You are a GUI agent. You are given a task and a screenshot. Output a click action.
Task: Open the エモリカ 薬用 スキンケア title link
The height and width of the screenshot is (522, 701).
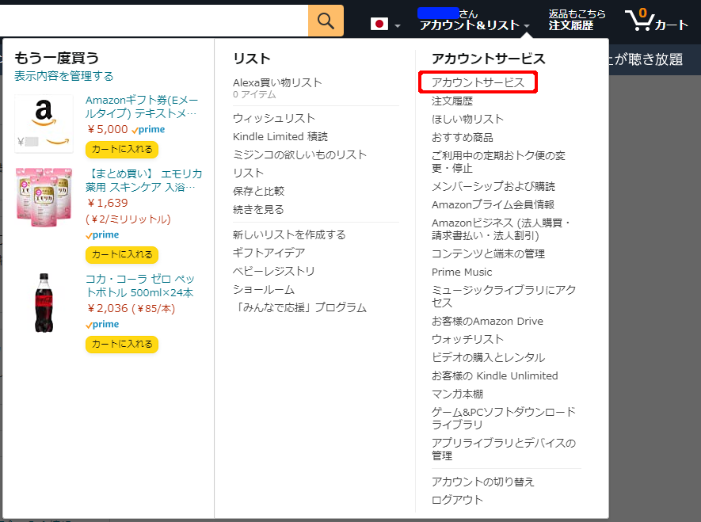point(143,181)
